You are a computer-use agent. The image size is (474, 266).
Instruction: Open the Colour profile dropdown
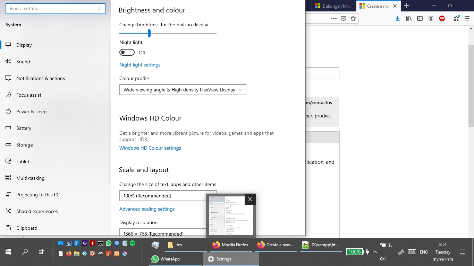tap(183, 90)
